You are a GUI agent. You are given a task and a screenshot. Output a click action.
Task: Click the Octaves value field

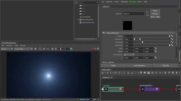pyautogui.click(x=128, y=36)
